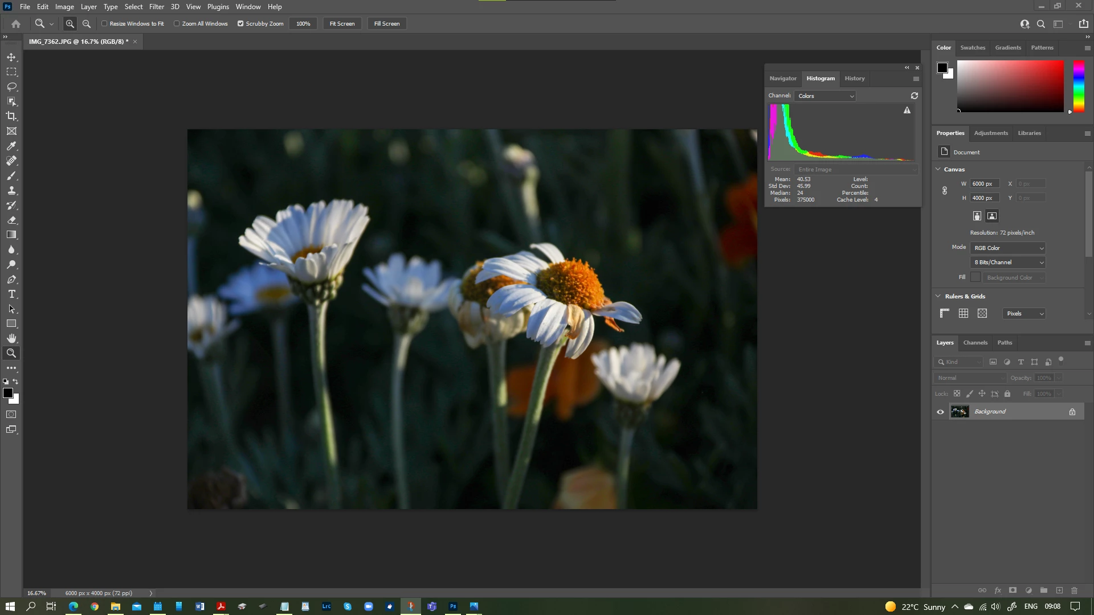Viewport: 1094px width, 615px height.
Task: Collapse the Rulers & Grids section
Action: point(938,296)
